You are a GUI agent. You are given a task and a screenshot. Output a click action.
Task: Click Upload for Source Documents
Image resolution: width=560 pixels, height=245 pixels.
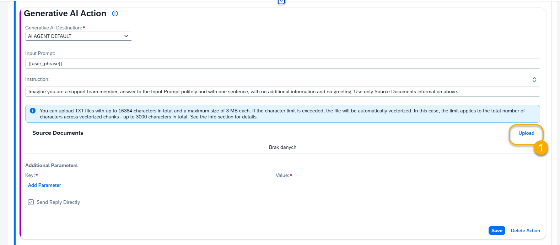526,133
